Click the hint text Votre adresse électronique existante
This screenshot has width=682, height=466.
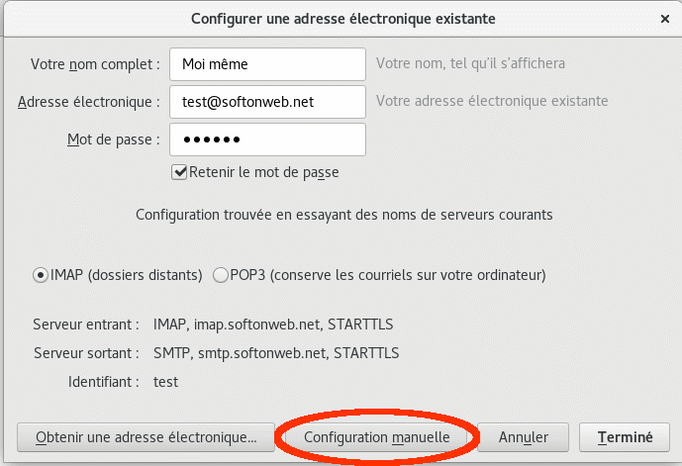pyautogui.click(x=492, y=101)
